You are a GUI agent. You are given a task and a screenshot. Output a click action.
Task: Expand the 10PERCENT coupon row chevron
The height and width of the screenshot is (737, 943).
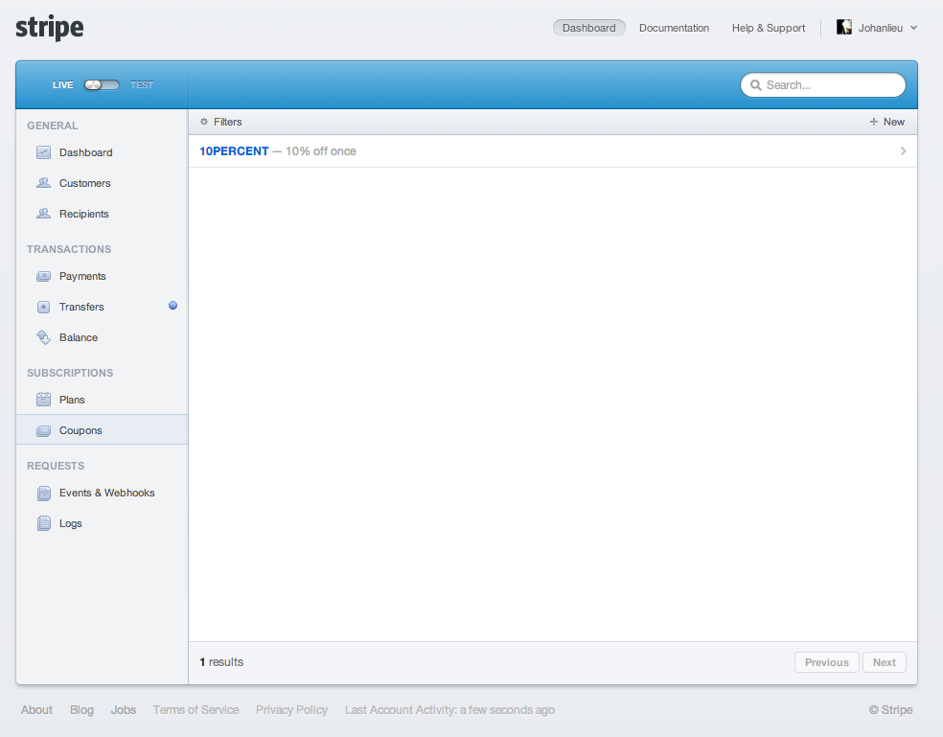point(903,151)
